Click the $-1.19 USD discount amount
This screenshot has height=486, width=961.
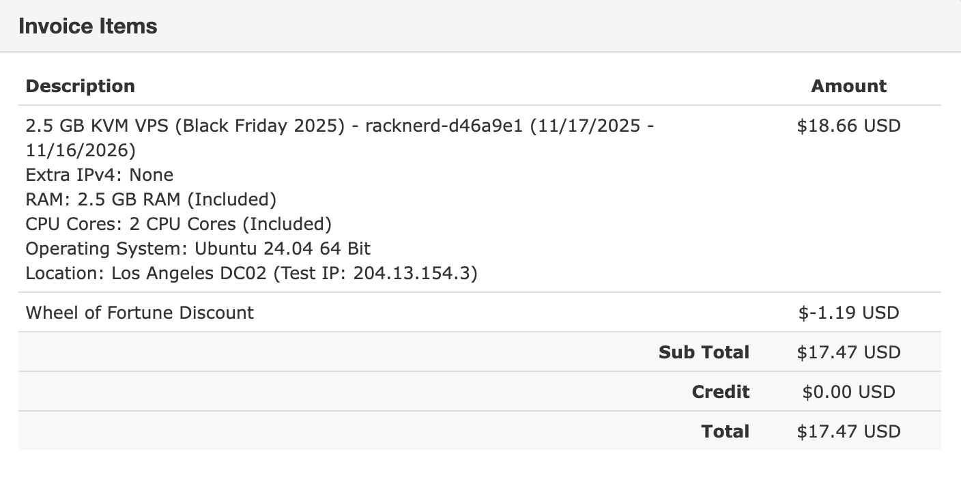[848, 313]
